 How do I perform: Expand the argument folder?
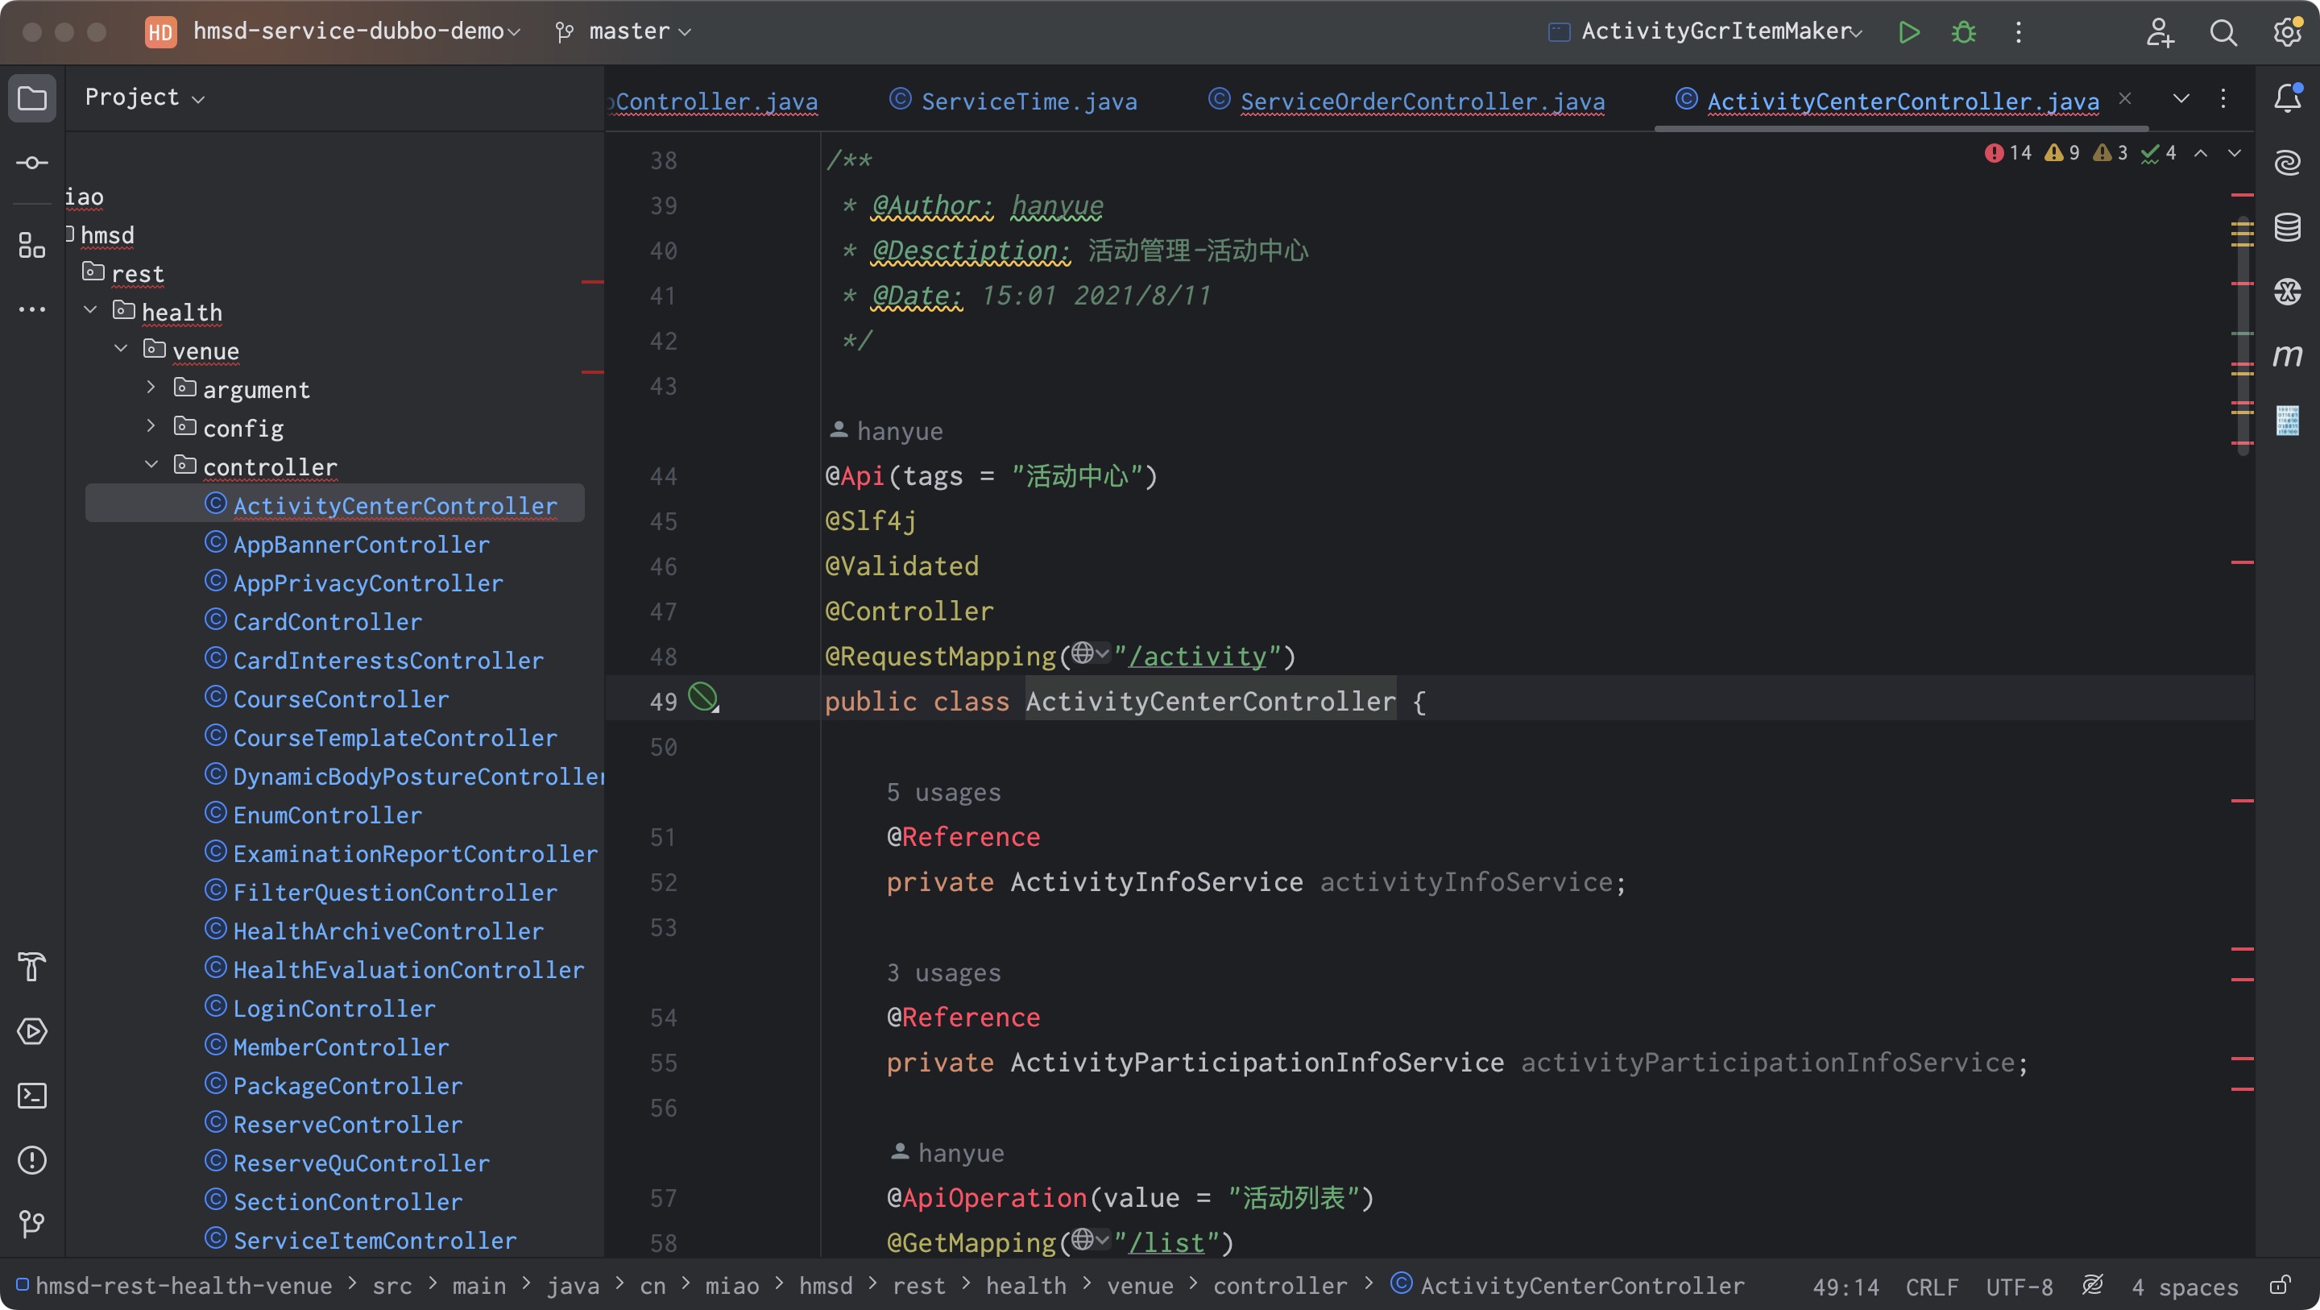tap(151, 388)
